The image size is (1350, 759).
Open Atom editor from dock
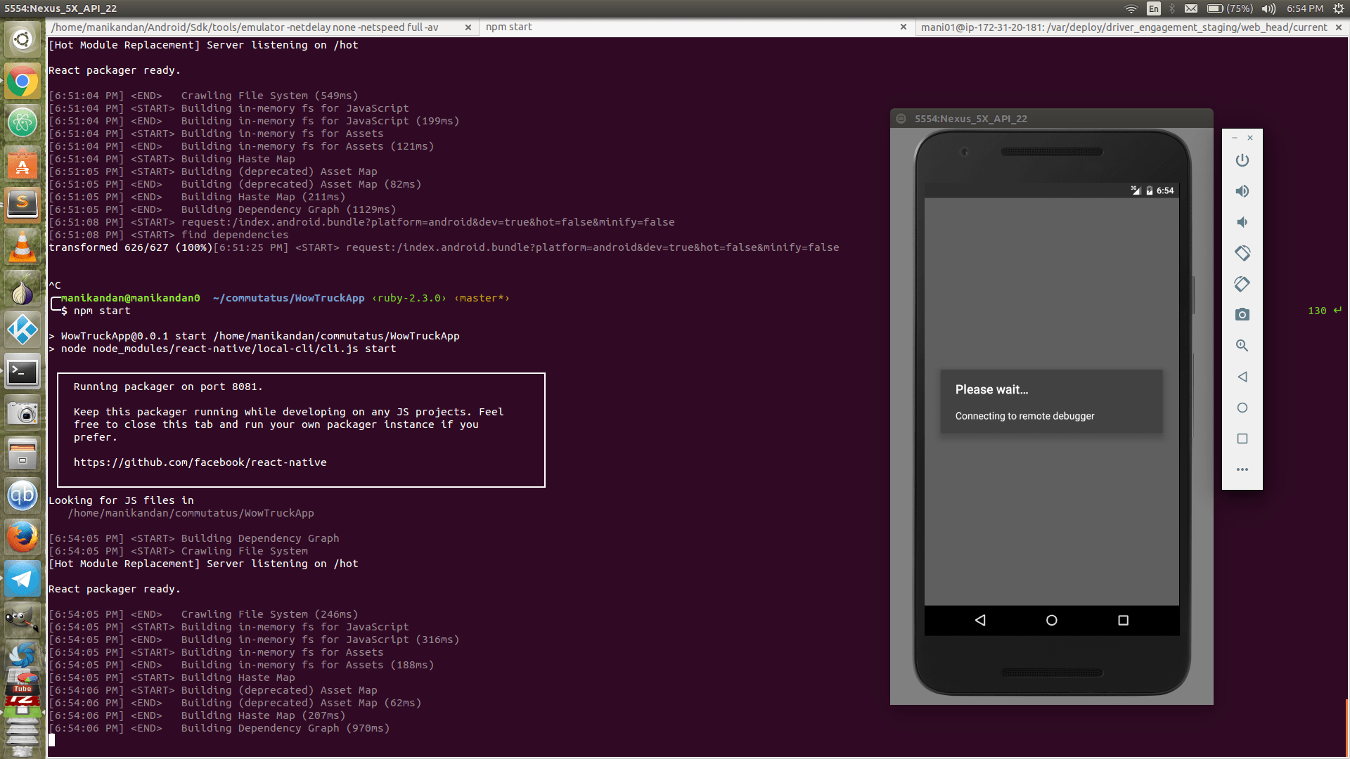[x=22, y=123]
